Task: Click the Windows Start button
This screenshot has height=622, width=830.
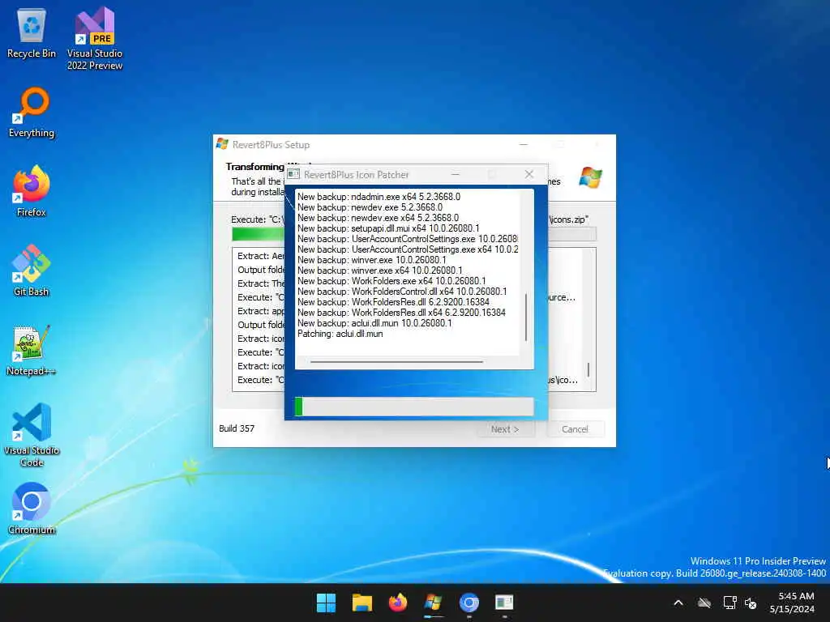Action: [326, 603]
